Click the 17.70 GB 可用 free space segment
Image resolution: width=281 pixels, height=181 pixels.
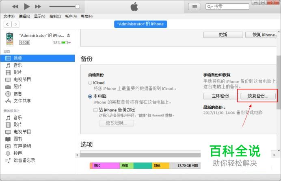coord(185,166)
